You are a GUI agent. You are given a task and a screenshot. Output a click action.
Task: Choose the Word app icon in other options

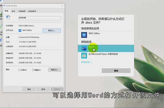pos(84,48)
